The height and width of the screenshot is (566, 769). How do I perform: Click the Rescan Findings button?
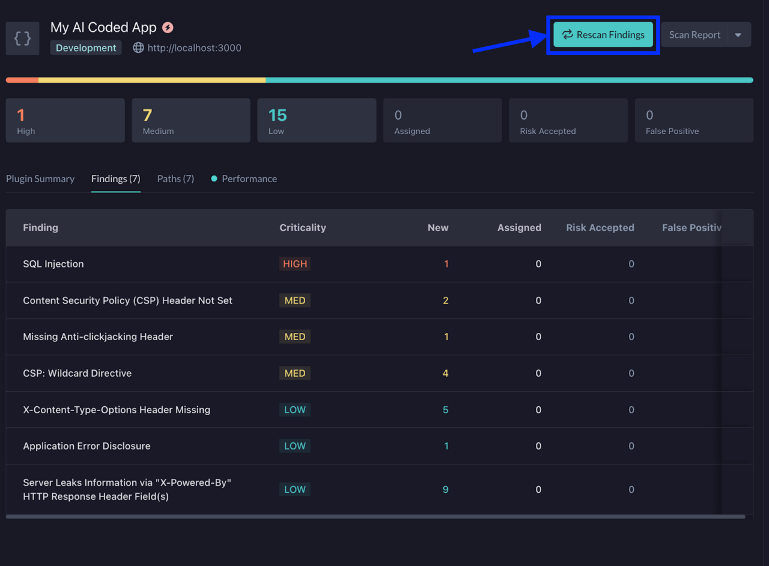click(x=603, y=35)
